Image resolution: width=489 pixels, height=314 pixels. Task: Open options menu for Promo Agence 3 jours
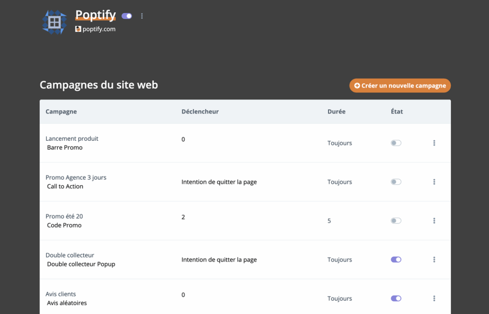(x=434, y=182)
